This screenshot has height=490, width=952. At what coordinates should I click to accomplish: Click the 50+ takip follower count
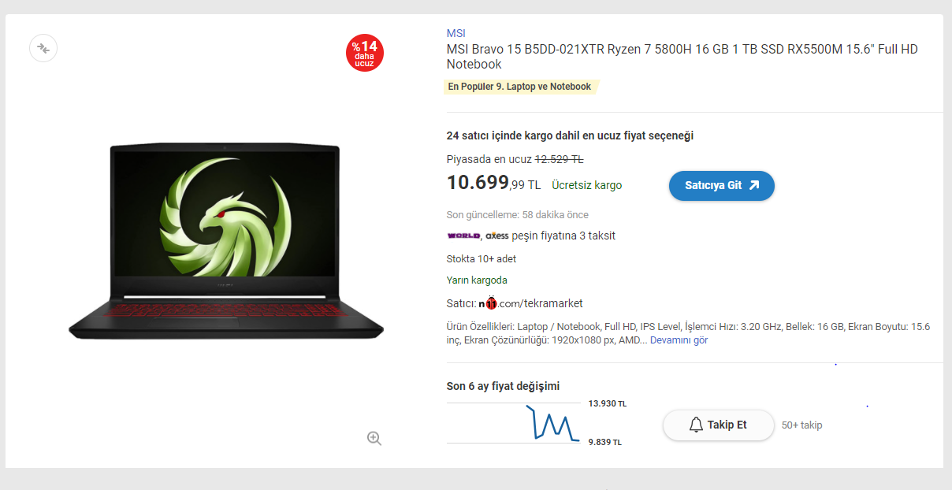801,425
